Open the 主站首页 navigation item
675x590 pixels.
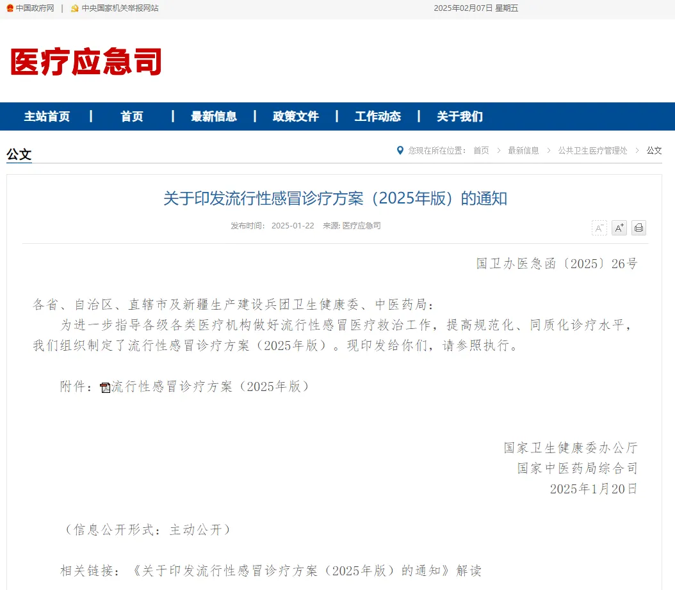pyautogui.click(x=47, y=116)
